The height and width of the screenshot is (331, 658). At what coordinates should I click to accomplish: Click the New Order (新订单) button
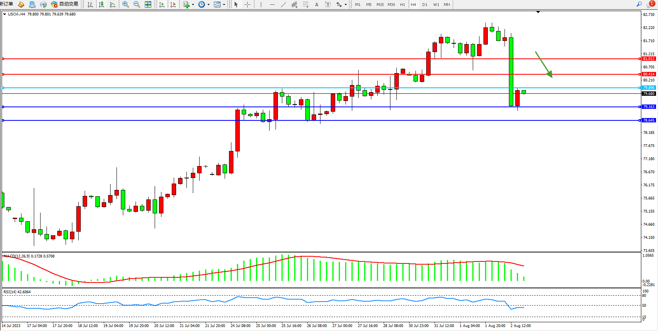7,4
